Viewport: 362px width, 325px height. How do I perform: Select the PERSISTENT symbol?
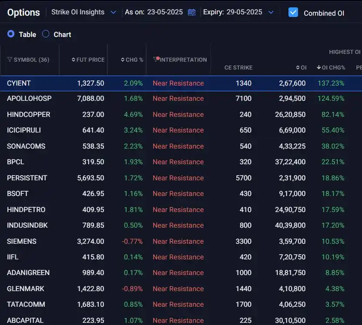27,178
